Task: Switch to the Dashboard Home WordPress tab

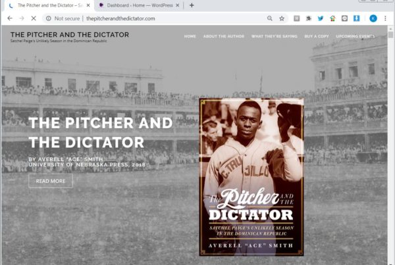Action: click(140, 5)
